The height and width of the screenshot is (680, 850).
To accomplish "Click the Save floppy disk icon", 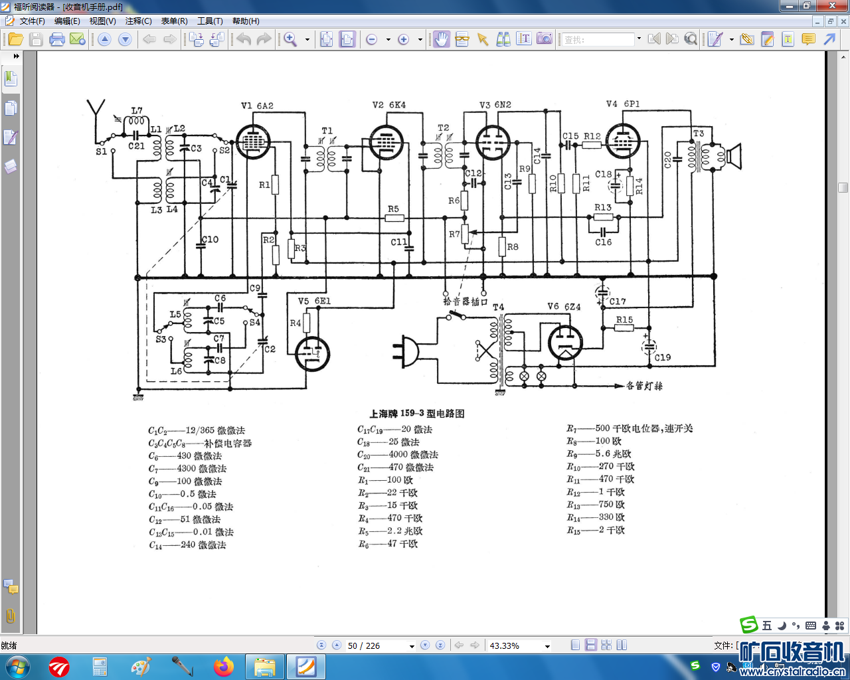I will pos(36,39).
